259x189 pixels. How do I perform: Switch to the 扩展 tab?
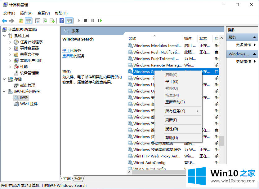click(x=67, y=179)
